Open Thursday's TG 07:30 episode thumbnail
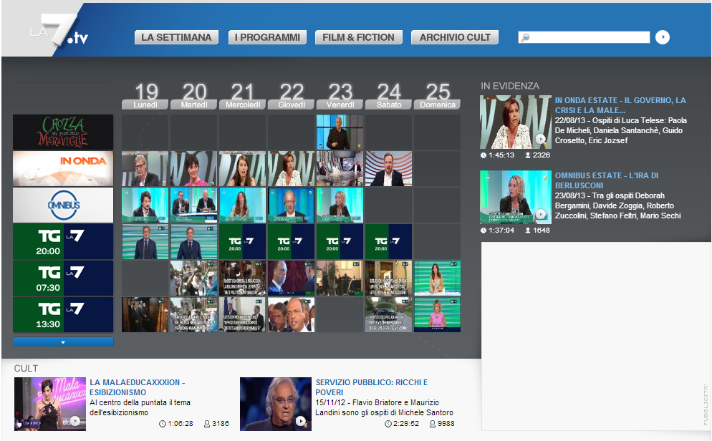This screenshot has height=441, width=712. click(291, 278)
